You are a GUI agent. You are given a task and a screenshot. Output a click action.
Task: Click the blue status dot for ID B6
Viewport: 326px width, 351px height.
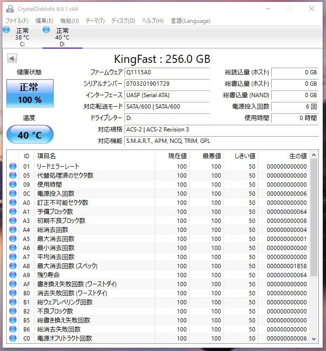coord(13,329)
